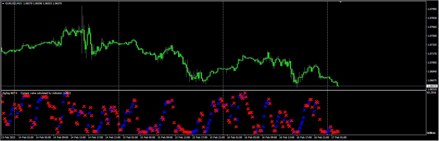Click the 1.07500 price scale label
Image resolution: width=439 pixels, height=141 pixels.
(432, 36)
